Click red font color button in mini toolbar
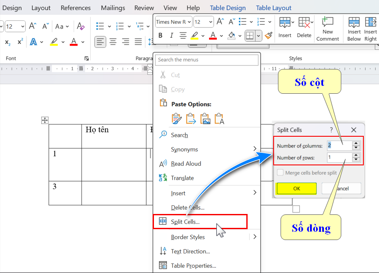This screenshot has width=379, height=273. click(212, 36)
